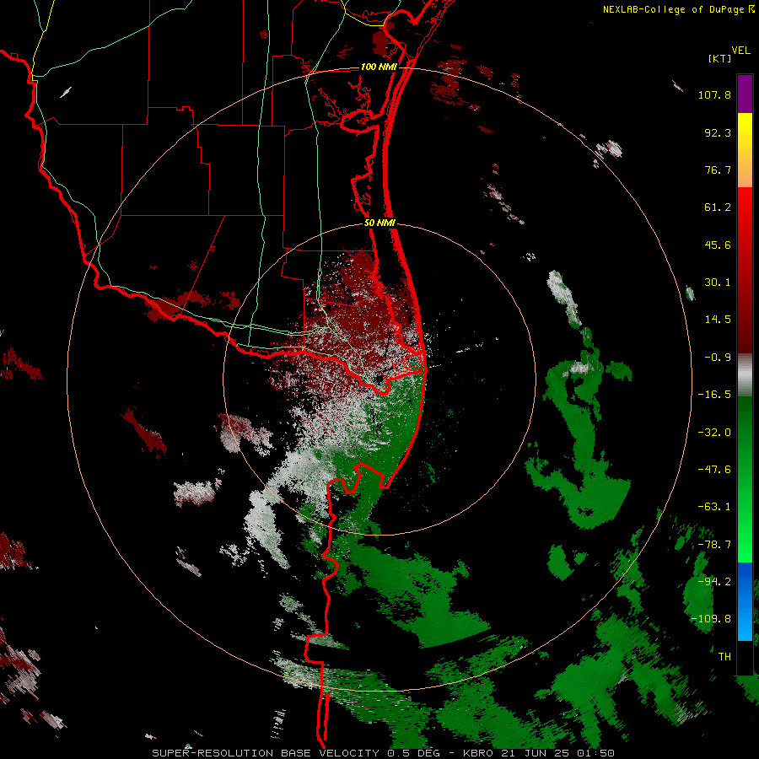
Task: Select the 30.1 velocity scale value
Action: [x=718, y=283]
